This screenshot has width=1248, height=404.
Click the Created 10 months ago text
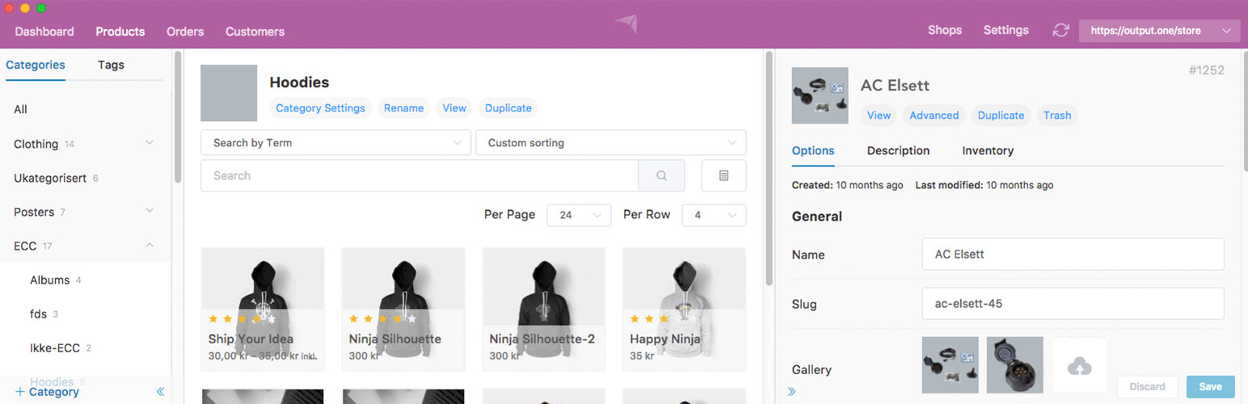847,185
